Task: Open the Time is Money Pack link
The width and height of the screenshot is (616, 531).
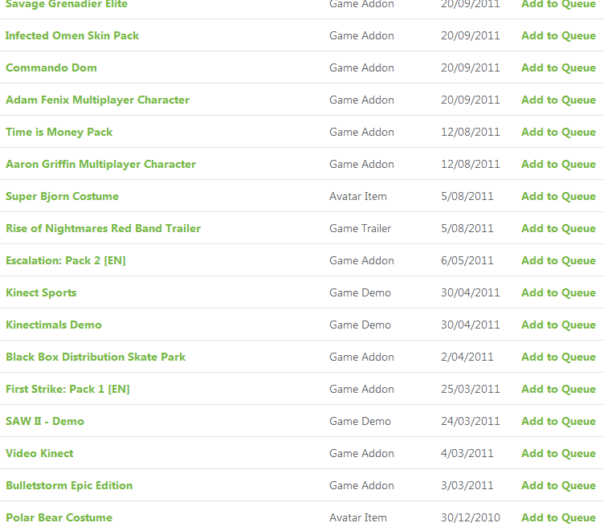Action: pos(59,132)
